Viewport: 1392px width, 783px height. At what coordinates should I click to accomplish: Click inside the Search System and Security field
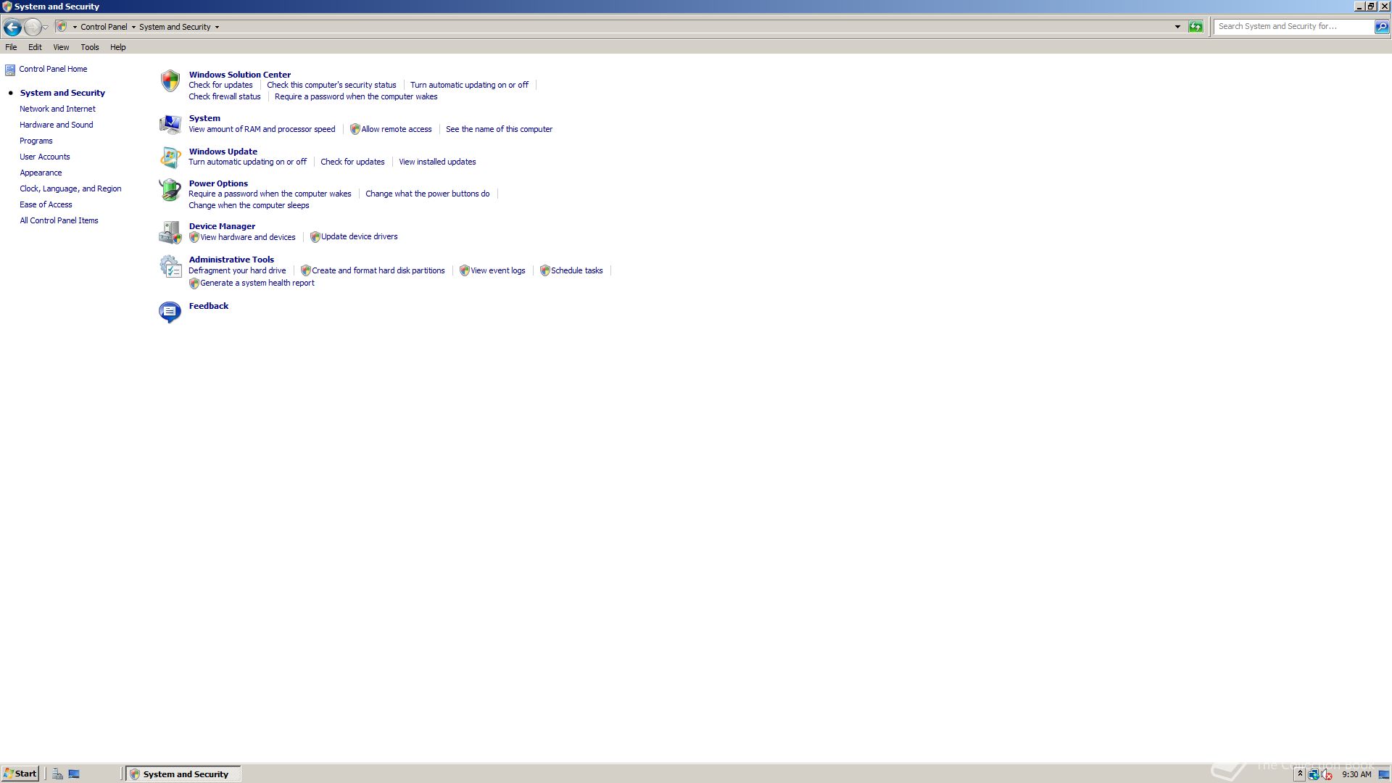pos(1294,27)
